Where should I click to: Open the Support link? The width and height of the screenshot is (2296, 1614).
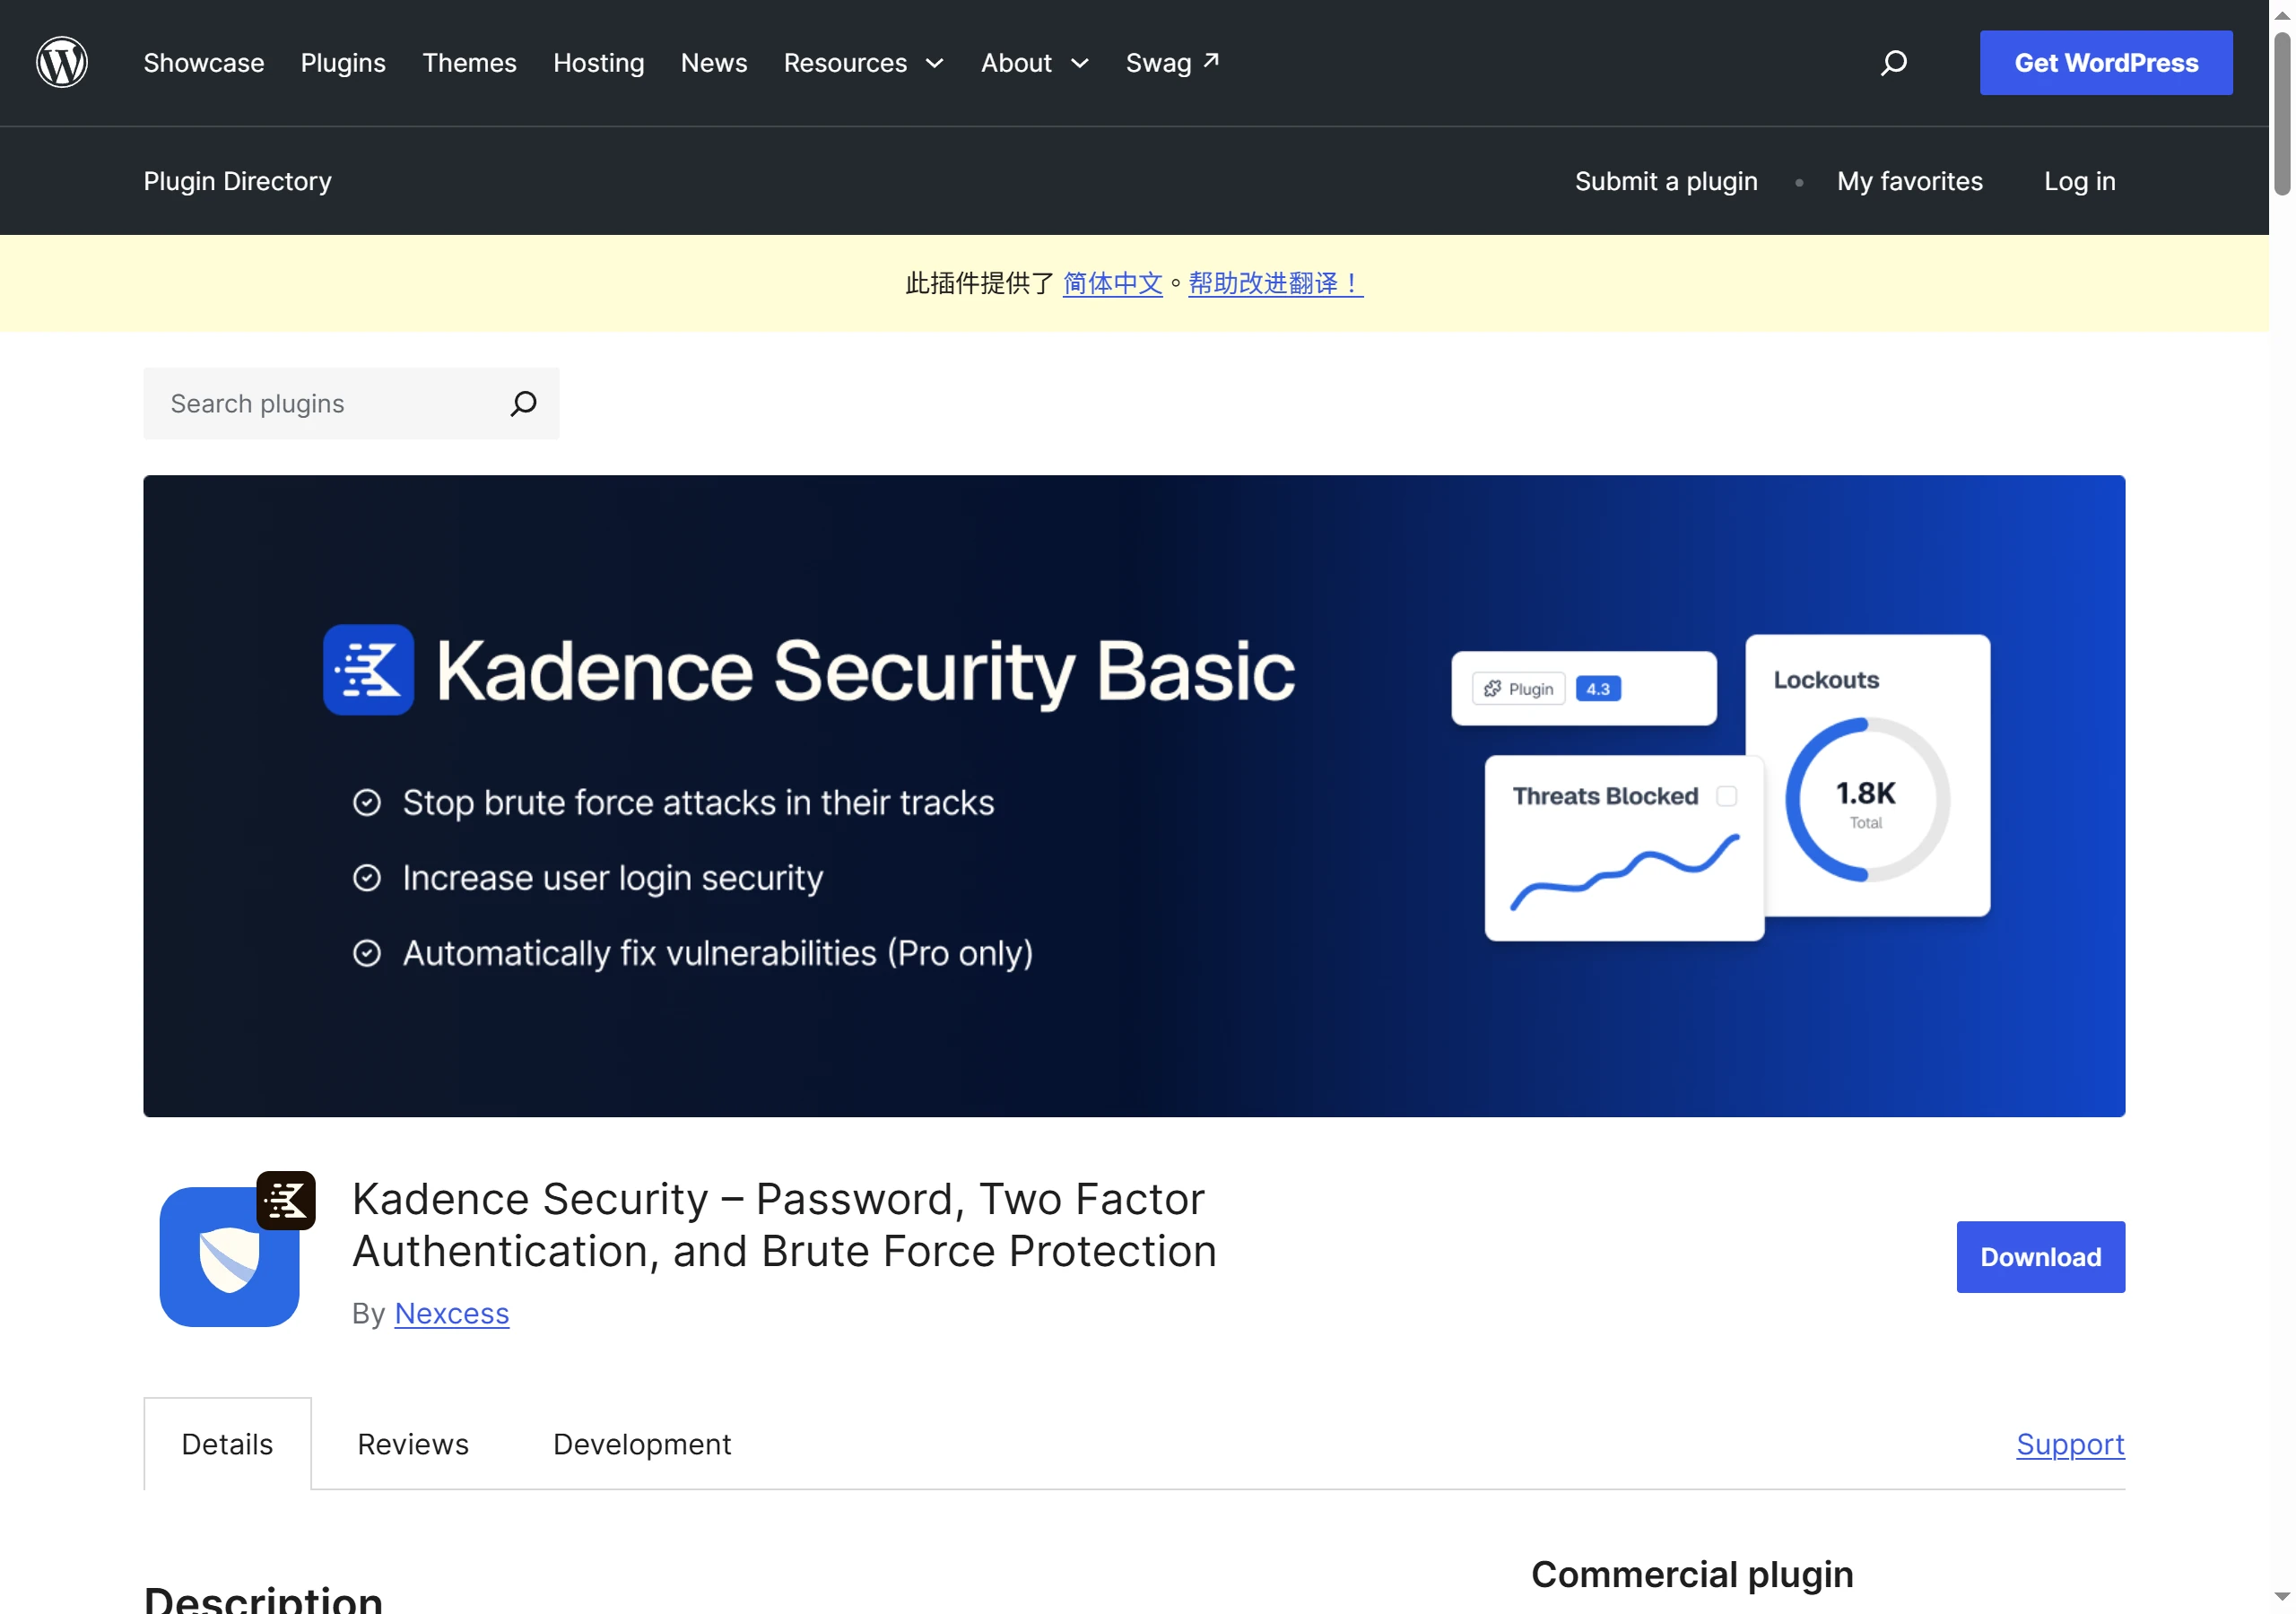[x=2070, y=1444]
